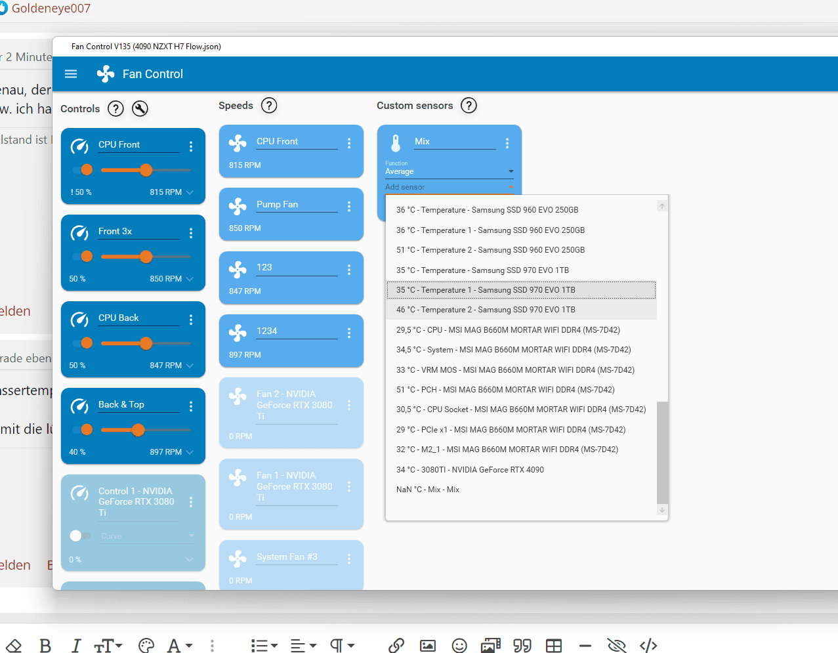
Task: Expand Back & Top control details chevron
Action: click(x=190, y=452)
